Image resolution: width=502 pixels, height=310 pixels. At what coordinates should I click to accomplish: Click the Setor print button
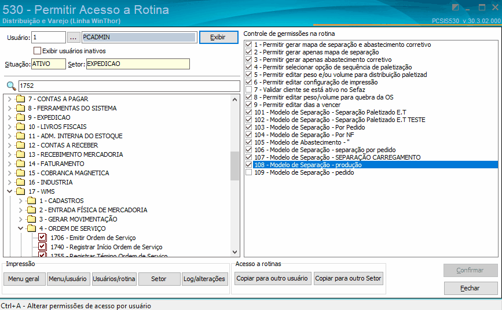[159, 279]
